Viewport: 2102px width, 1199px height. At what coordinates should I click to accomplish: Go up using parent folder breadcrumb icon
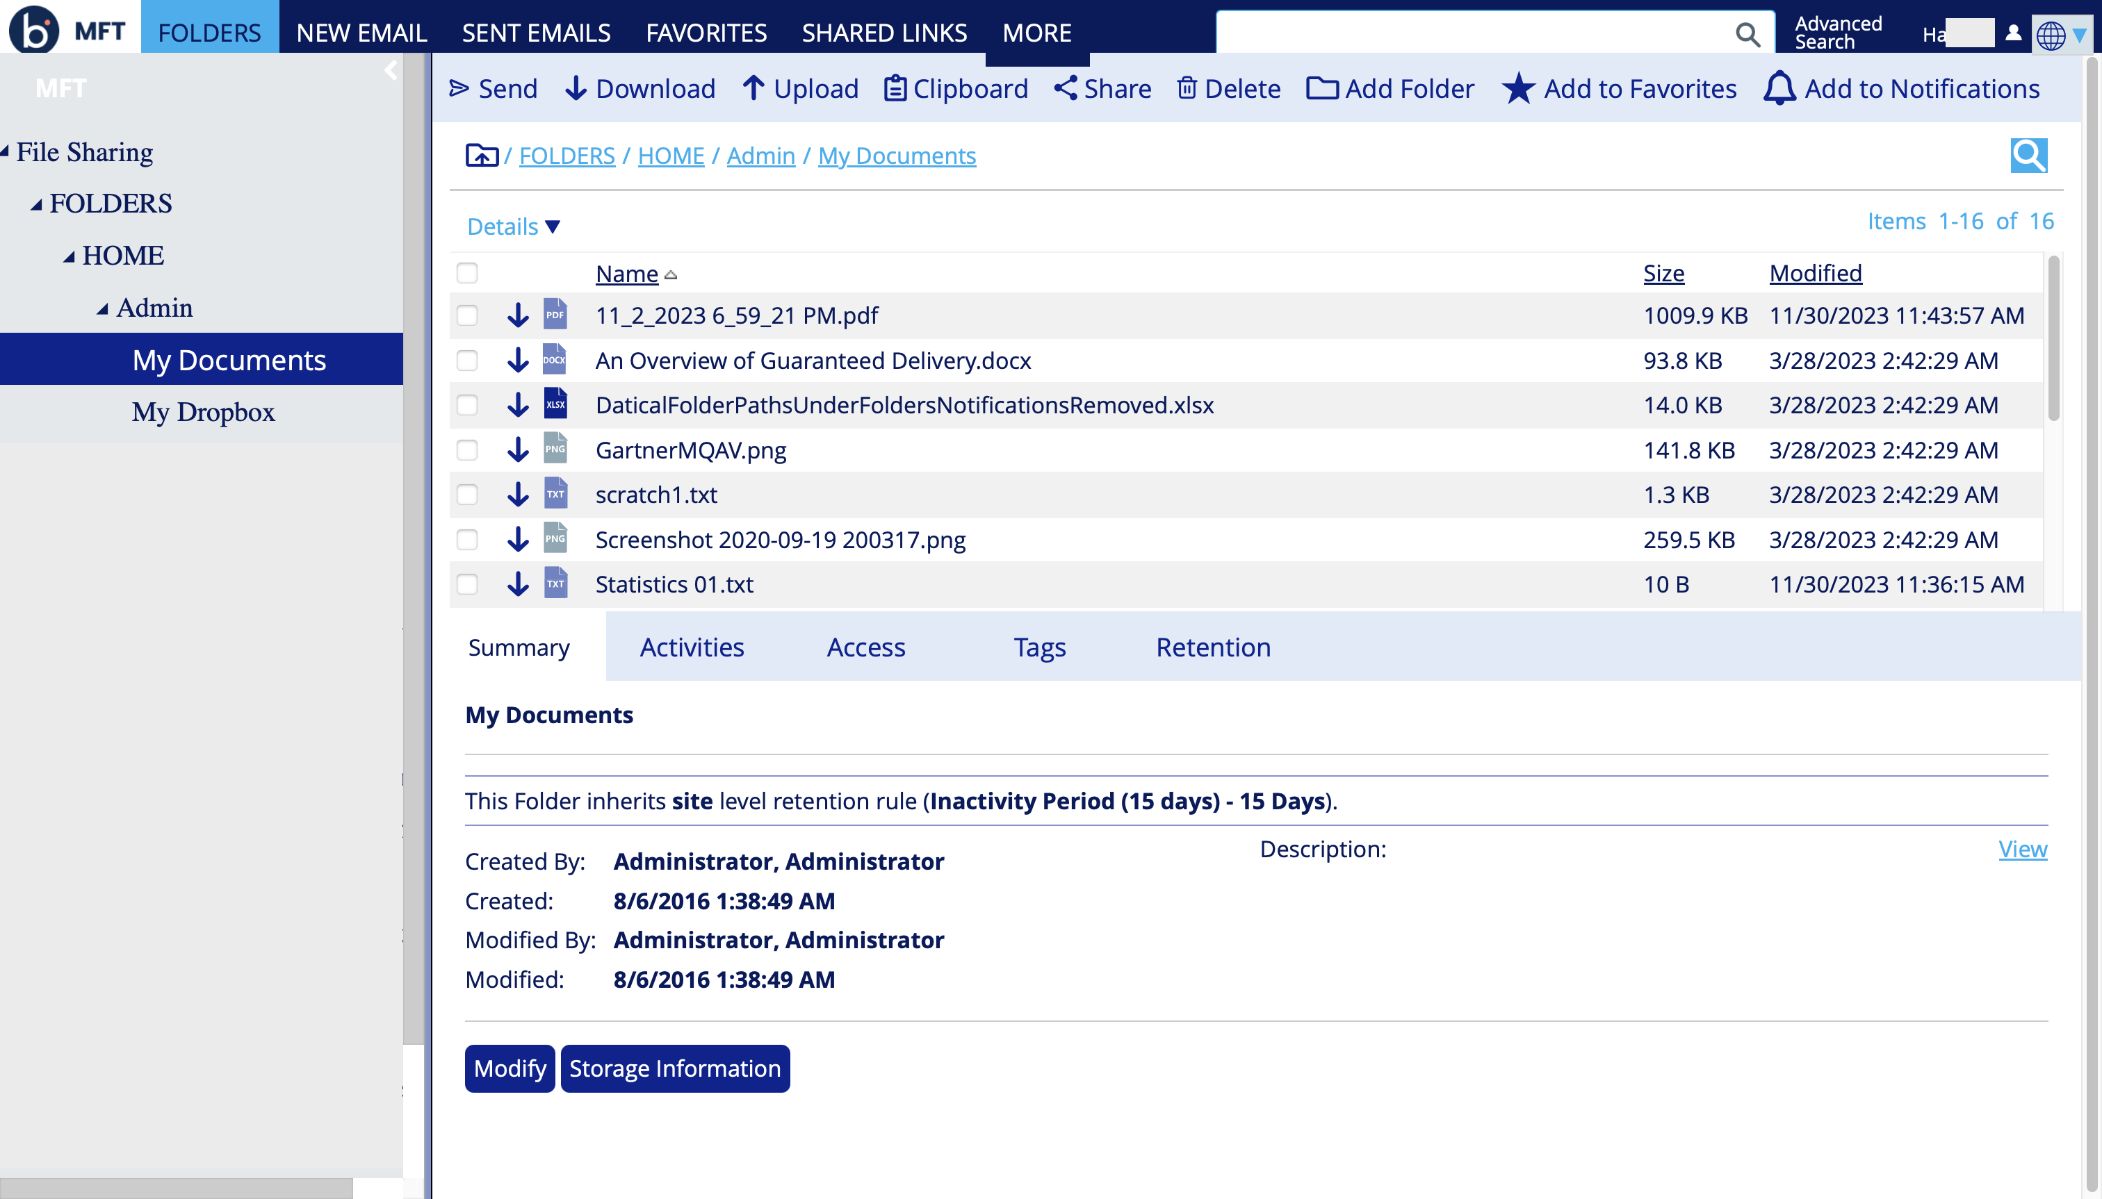(x=481, y=156)
